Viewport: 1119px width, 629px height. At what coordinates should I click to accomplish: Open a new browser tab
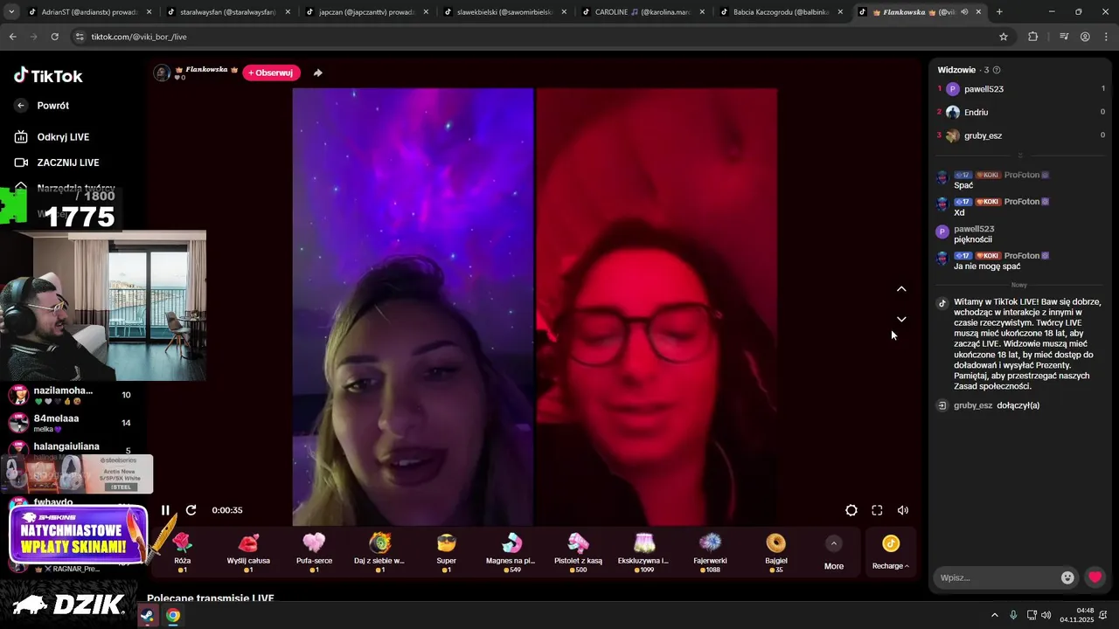[x=999, y=12]
